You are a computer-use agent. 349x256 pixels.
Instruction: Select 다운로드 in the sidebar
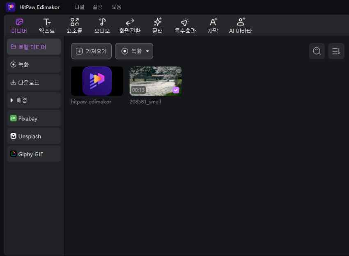(x=34, y=82)
